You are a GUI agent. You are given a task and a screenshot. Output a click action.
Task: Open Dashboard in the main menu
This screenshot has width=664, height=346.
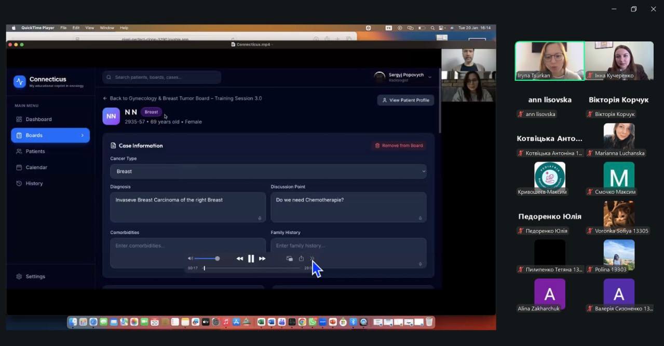point(38,119)
